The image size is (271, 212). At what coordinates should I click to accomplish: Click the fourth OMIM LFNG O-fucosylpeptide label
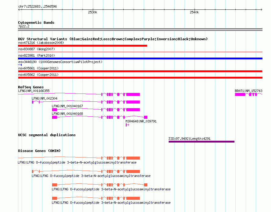click(x=111, y=203)
